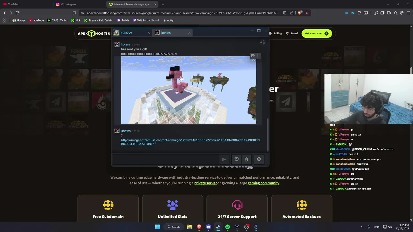Open the emoticon picker in chat
Screen dimensions: 413x232
[237, 159]
